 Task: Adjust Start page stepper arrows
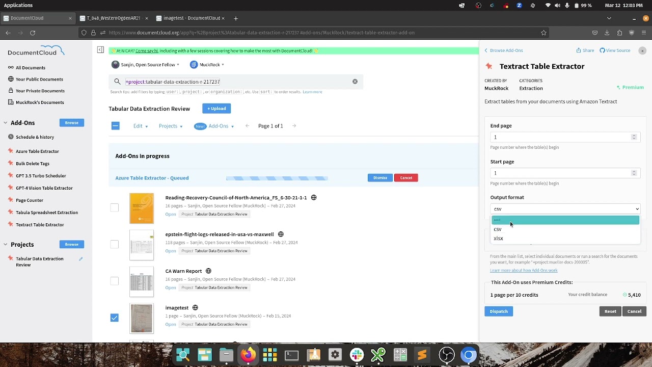click(634, 173)
